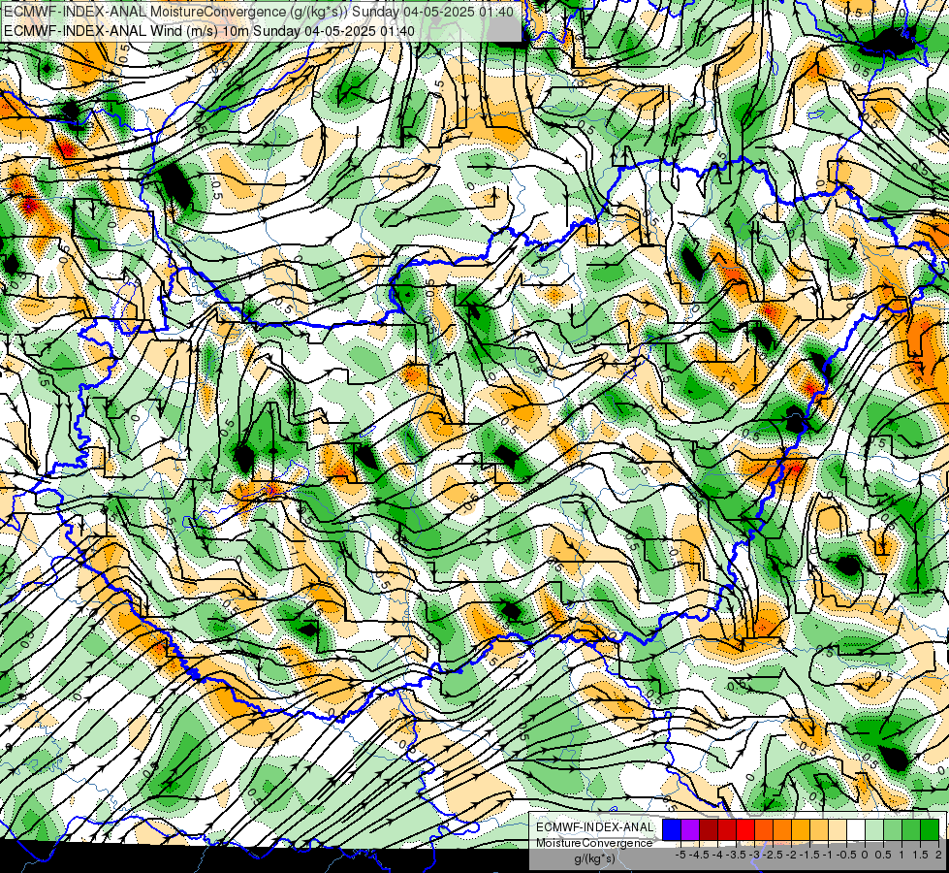Click the MoistureConvergence title line at top

coord(259,12)
